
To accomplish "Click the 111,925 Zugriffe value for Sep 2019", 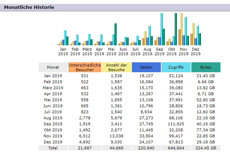I will [x=176, y=124].
